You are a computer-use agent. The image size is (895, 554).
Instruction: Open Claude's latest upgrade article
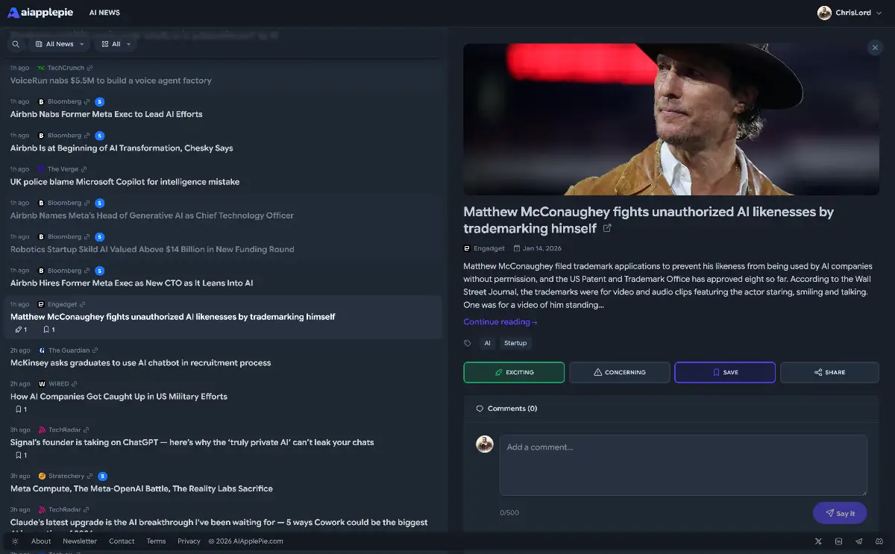tap(219, 523)
